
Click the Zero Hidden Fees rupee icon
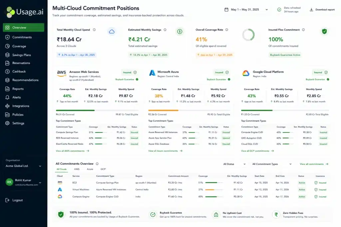tap(276, 215)
